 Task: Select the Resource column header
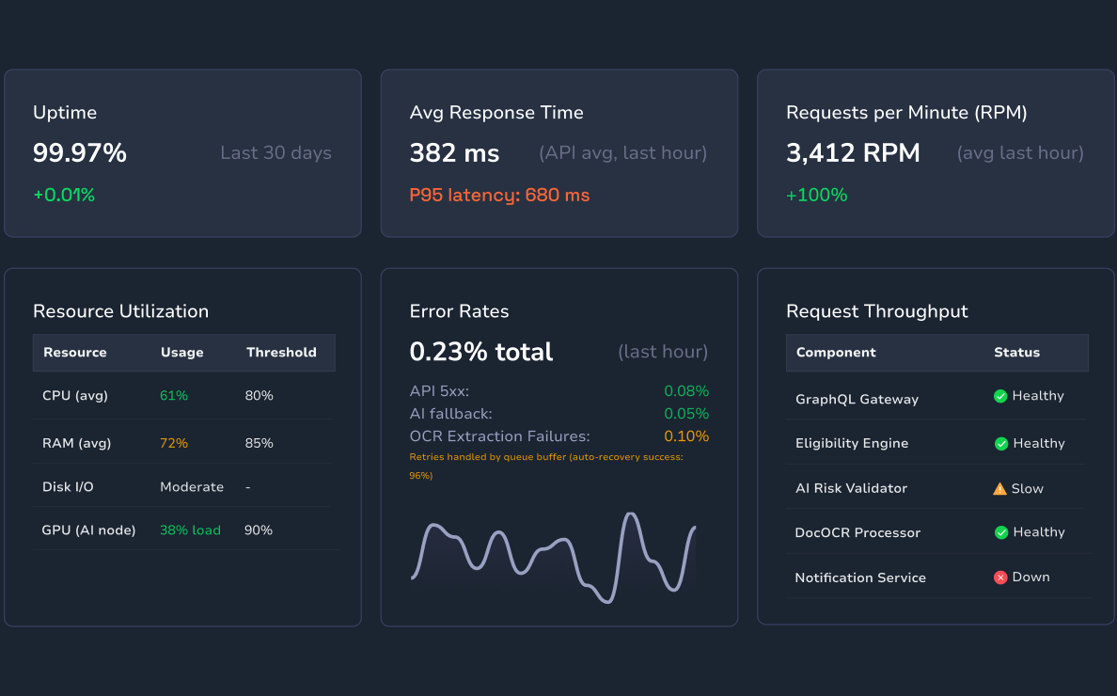coord(75,353)
